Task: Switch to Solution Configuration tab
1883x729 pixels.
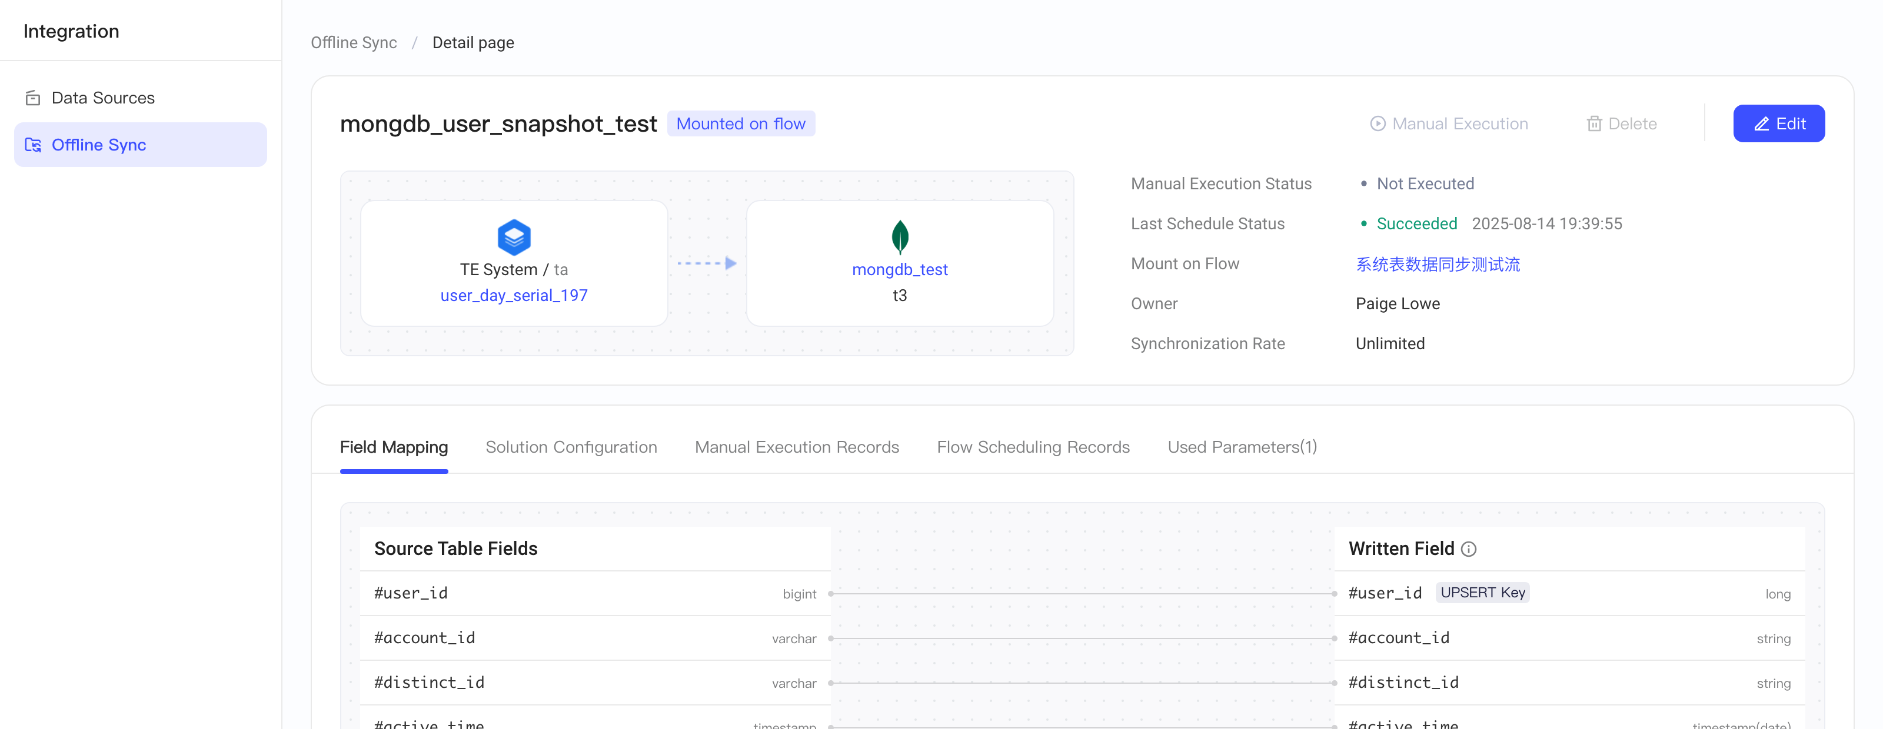Action: tap(571, 447)
